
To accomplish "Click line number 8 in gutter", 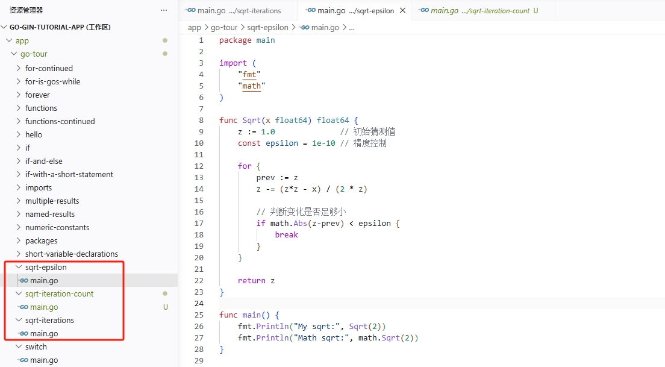I will [201, 120].
